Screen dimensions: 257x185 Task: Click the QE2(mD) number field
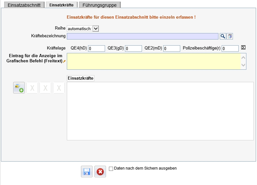click(172, 48)
